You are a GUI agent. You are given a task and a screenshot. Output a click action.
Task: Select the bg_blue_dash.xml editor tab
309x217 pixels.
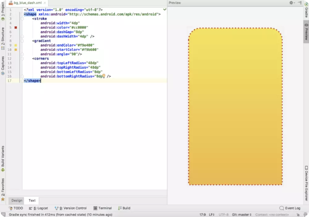click(27, 3)
